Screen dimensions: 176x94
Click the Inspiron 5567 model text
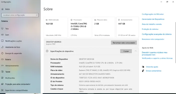[x=51, y=44]
